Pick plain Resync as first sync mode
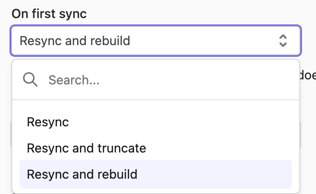Image resolution: width=316 pixels, height=194 pixels. 48,122
